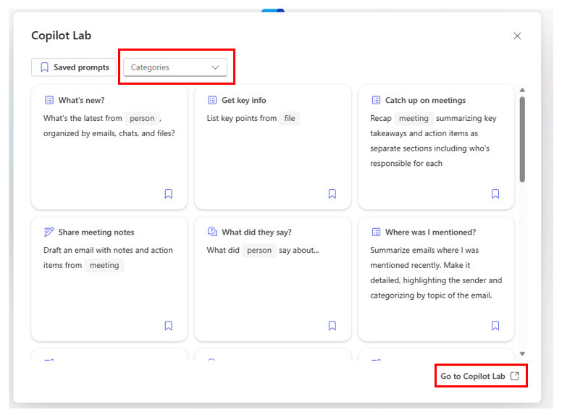Viewport: 562px width, 415px height.
Task: Select the "meeting" placeholder in Share meeting notes
Action: point(104,265)
